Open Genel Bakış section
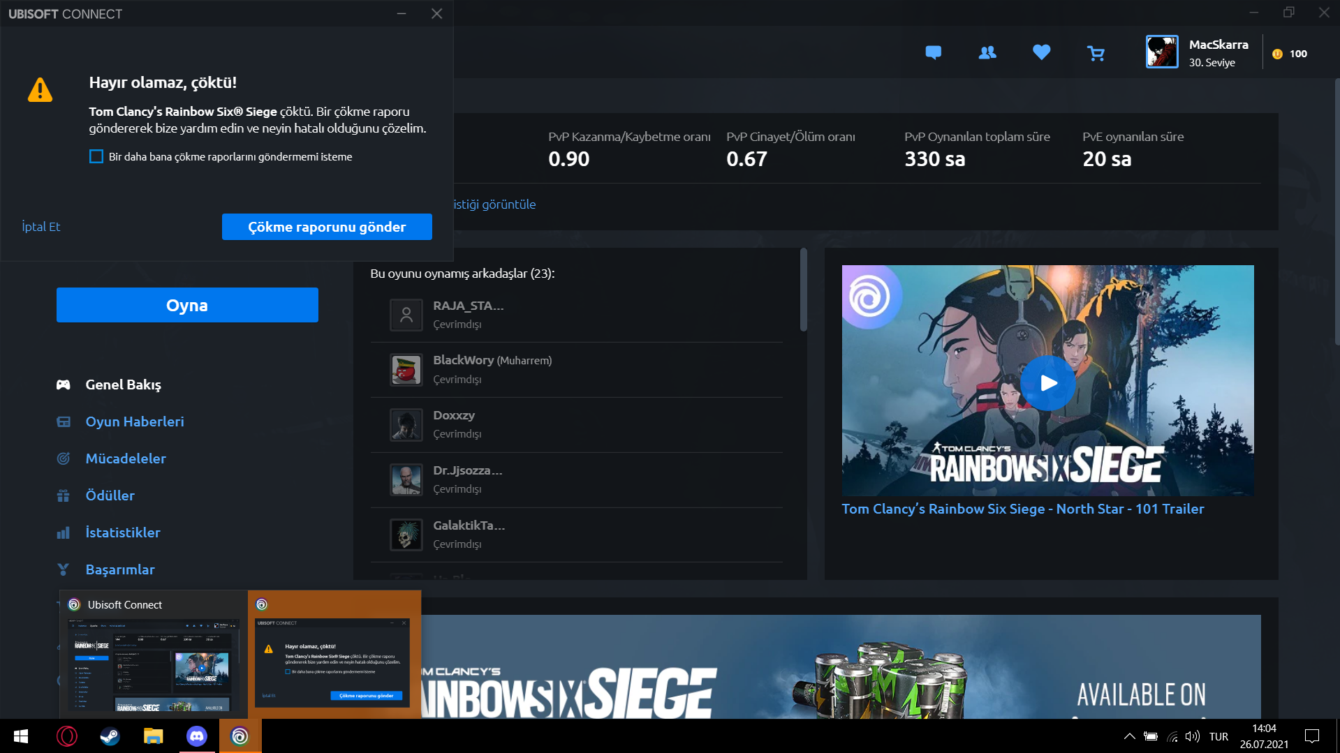The width and height of the screenshot is (1340, 753). coord(123,385)
